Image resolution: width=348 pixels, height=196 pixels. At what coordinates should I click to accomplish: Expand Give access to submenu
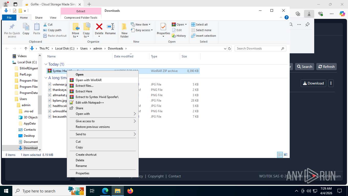point(103,121)
